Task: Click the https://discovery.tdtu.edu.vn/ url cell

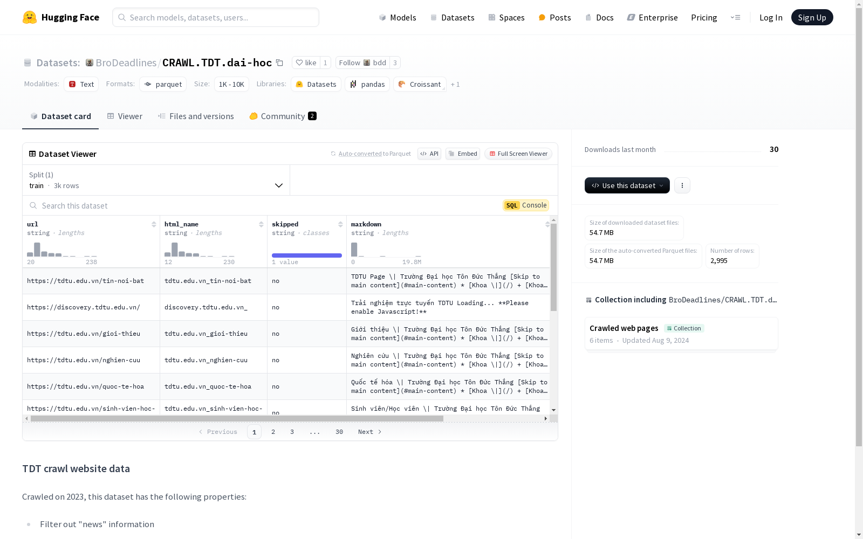Action: tap(91, 307)
